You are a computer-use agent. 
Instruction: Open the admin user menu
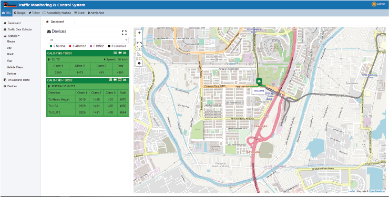(x=378, y=4)
